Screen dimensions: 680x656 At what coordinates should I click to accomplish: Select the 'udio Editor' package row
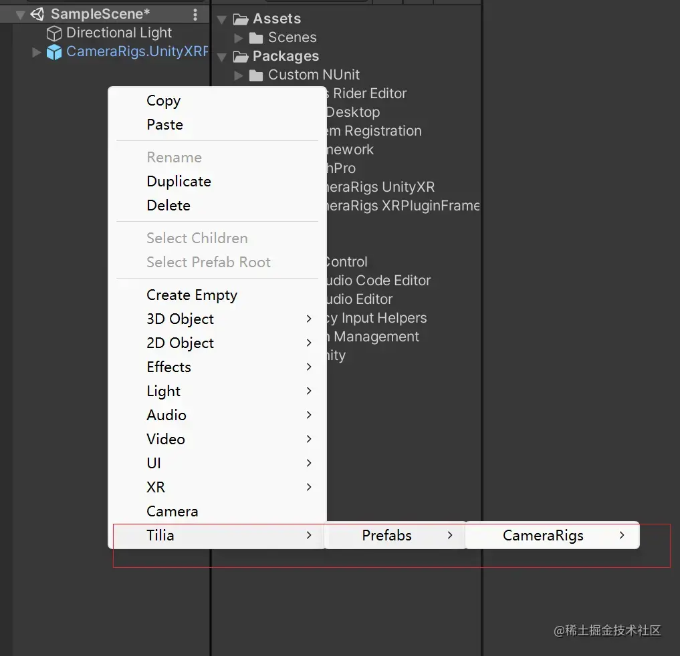[360, 299]
